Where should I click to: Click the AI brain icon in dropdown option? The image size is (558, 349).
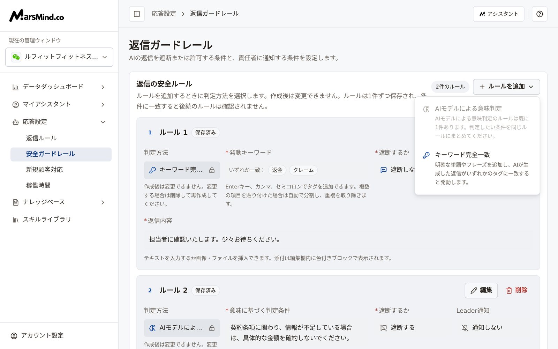pos(426,109)
